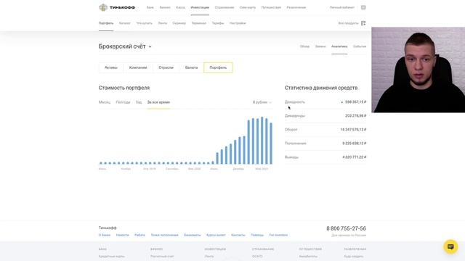
Task: Click the 8 800 755-27-56 phone number
Action: point(346,228)
